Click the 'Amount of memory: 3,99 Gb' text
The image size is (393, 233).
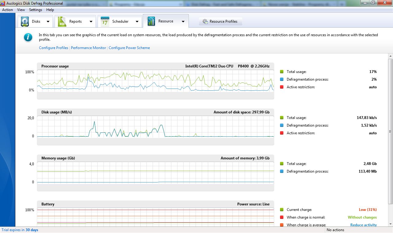245,158
